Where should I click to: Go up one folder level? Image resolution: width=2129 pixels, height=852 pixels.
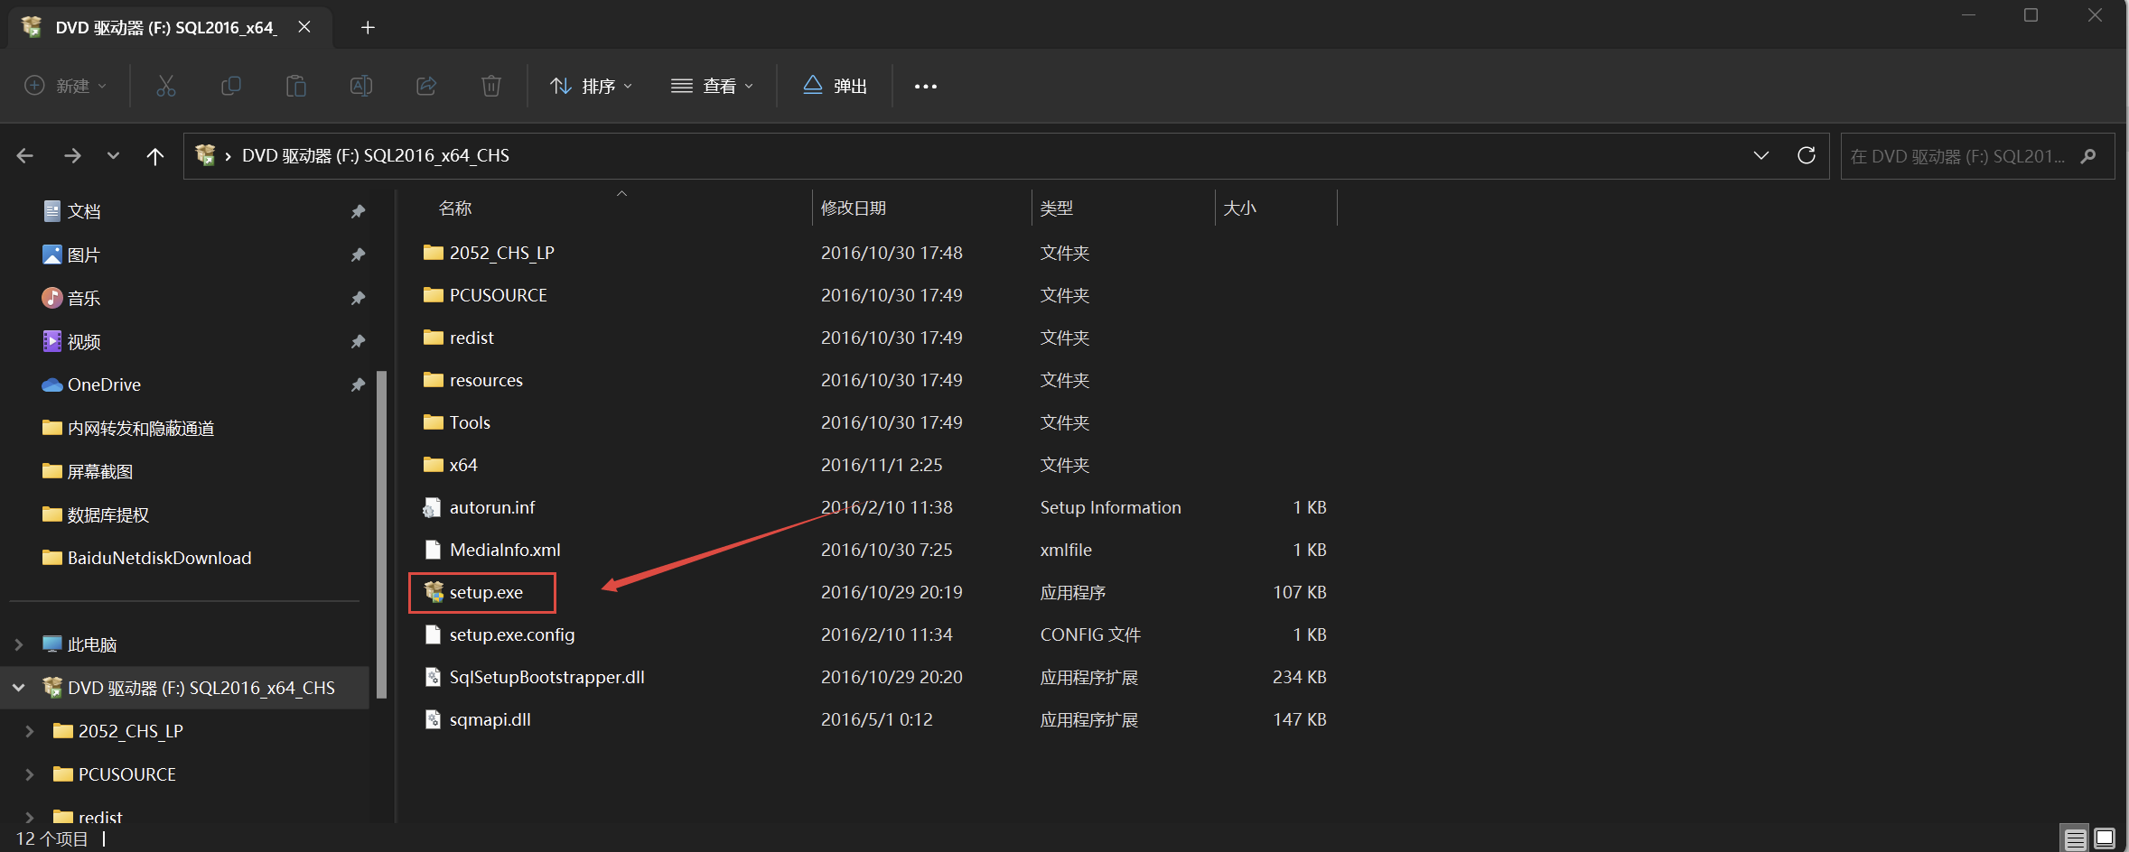[155, 155]
